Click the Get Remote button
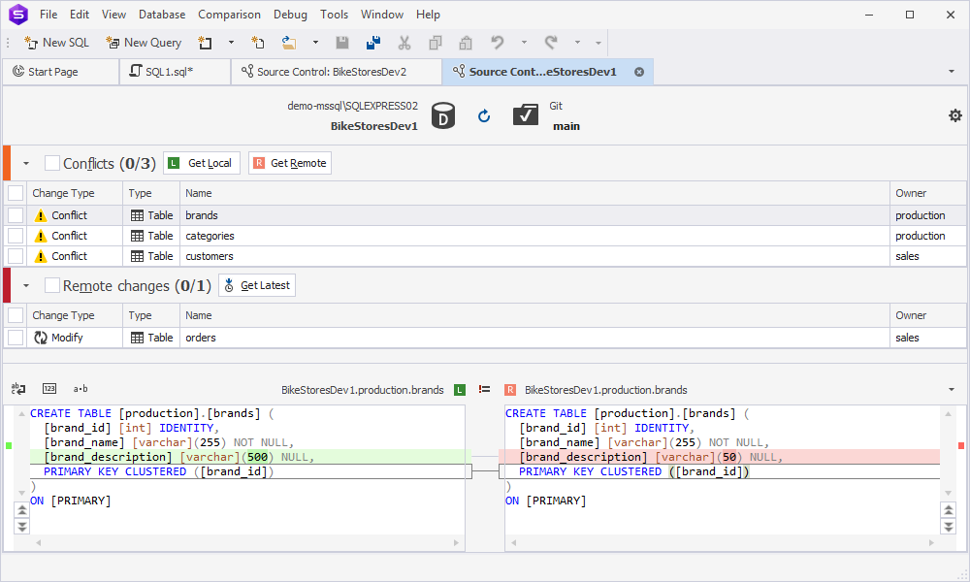This screenshot has width=970, height=582. pos(290,163)
